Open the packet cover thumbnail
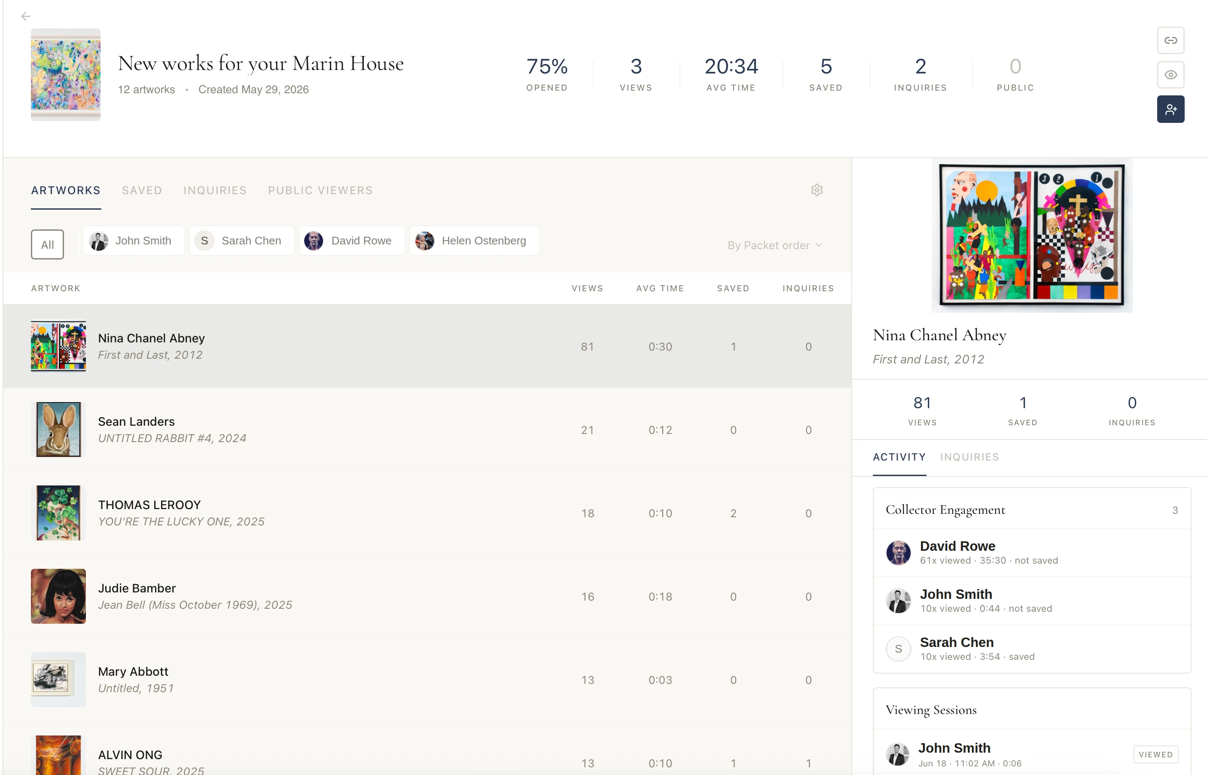1207x775 pixels. click(65, 74)
